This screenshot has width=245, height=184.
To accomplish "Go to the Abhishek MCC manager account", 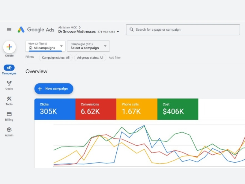I will click(x=67, y=27).
